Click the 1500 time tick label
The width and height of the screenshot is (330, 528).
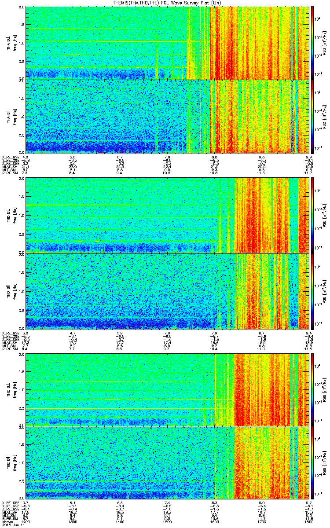coord(167,522)
